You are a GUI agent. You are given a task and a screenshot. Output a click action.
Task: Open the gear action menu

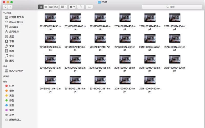[x=72, y=7]
